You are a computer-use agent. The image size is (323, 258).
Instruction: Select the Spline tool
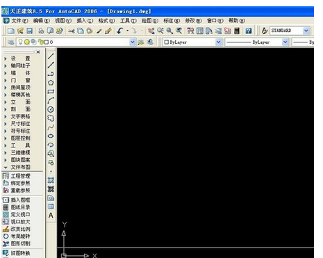pyautogui.click(x=51, y=127)
